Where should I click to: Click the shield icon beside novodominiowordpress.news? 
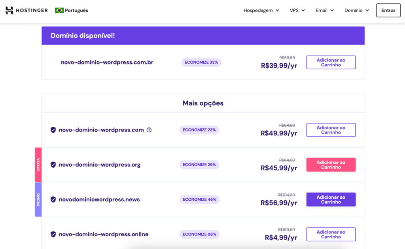53,200
